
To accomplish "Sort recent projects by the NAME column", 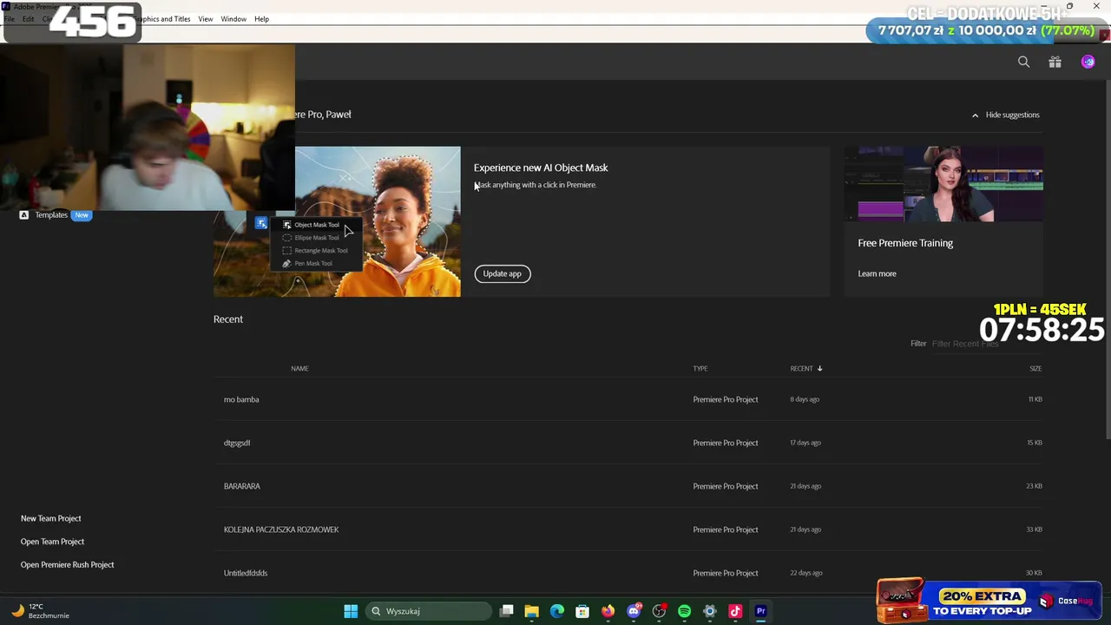I will click(x=299, y=369).
